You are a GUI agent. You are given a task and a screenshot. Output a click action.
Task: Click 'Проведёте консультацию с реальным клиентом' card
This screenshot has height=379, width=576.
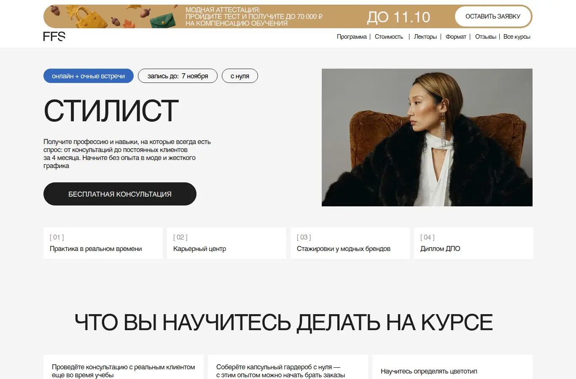click(x=124, y=367)
